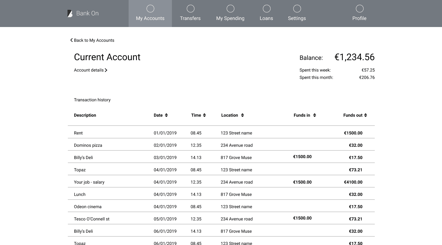442x245 pixels.
Task: Click the time in the Odeon cinema row
Action: (196, 207)
